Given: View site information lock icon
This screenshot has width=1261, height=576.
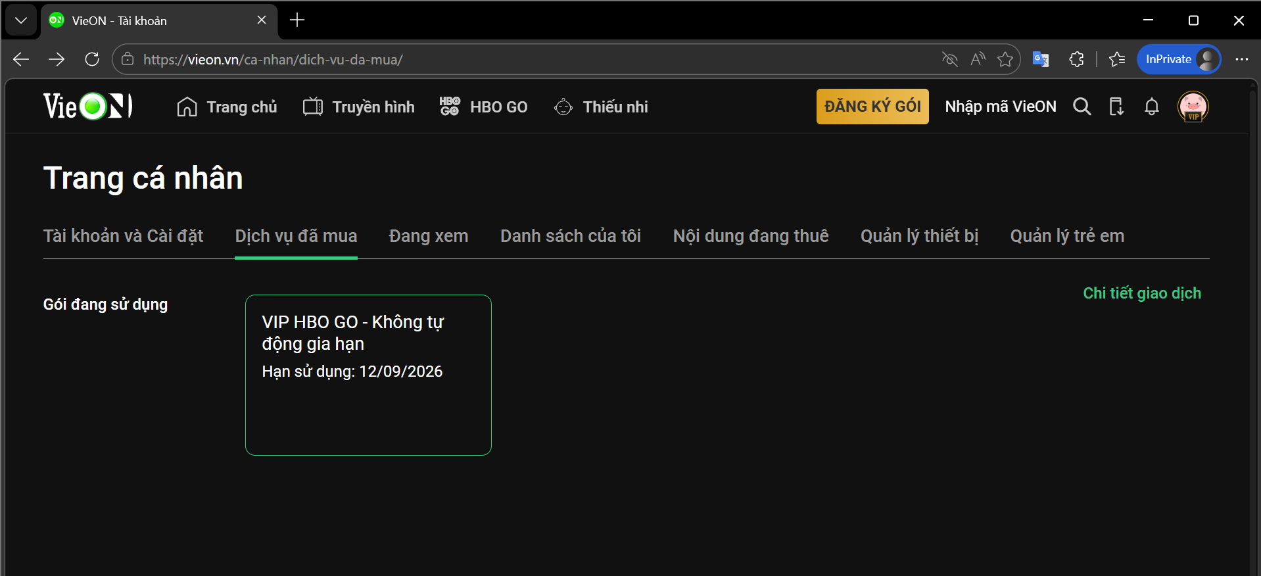Looking at the screenshot, I should (x=128, y=59).
